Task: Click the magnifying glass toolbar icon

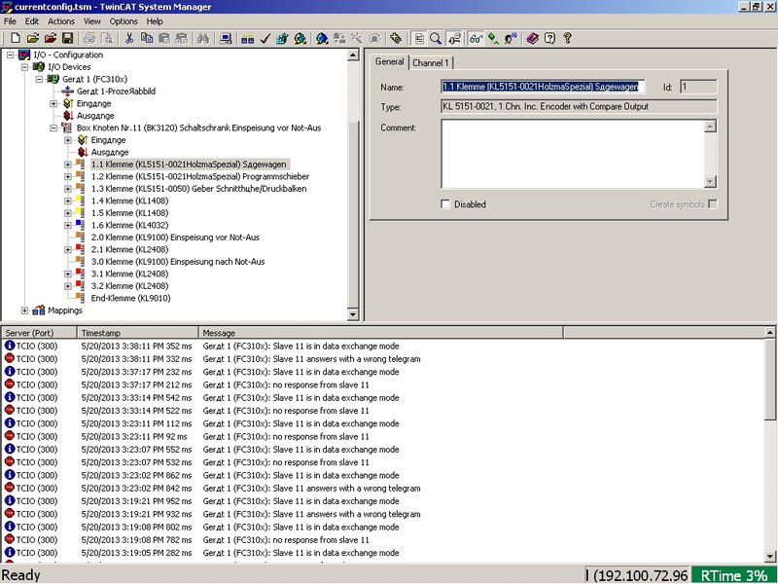Action: tap(436, 39)
